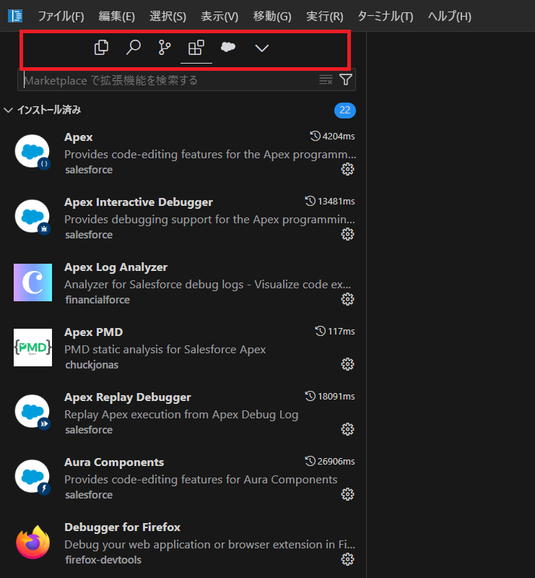Open ターミナル(T) menu
Image resolution: width=535 pixels, height=578 pixels.
pyautogui.click(x=386, y=16)
